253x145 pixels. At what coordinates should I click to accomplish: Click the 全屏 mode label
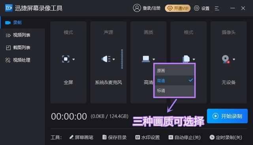[x=68, y=82]
